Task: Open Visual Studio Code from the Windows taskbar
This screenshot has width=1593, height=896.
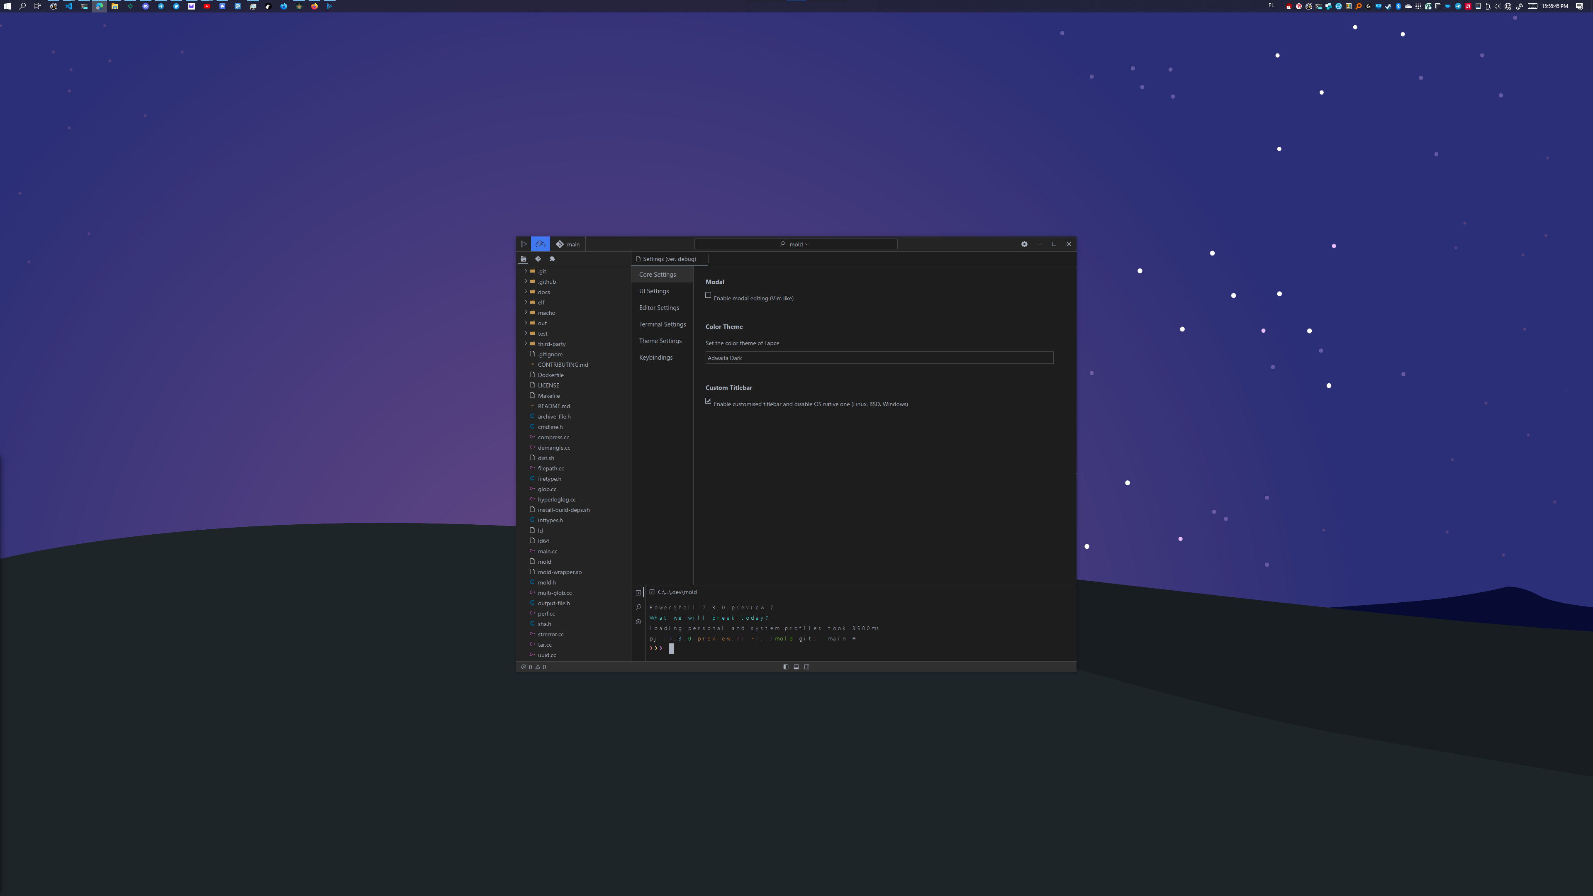Action: click(x=68, y=6)
